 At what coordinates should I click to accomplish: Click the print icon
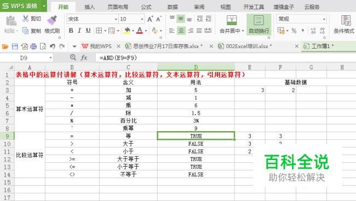[33, 46]
